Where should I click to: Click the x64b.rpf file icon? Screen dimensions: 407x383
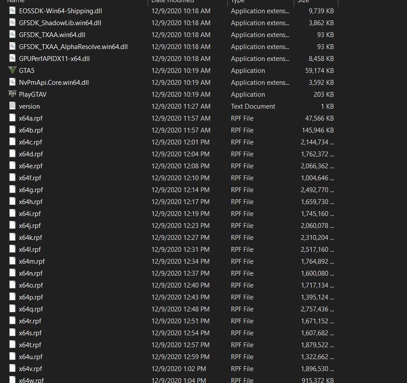[12, 130]
